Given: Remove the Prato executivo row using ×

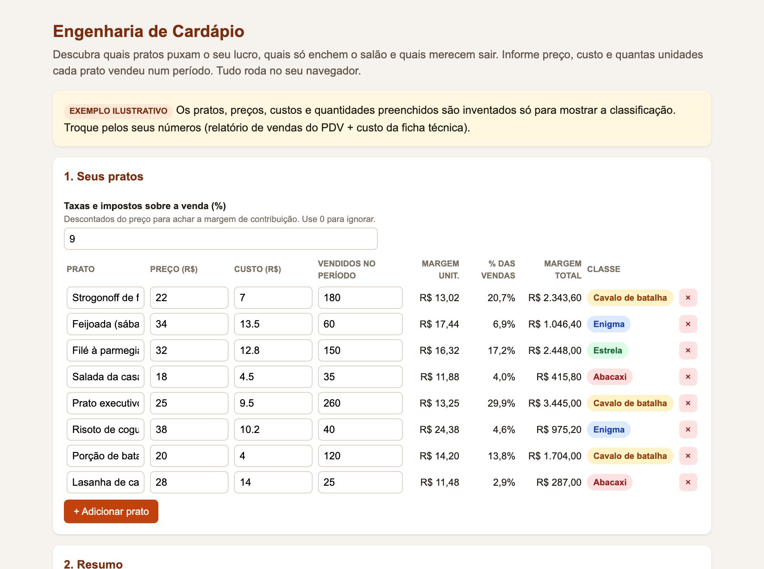Looking at the screenshot, I should click(x=688, y=403).
